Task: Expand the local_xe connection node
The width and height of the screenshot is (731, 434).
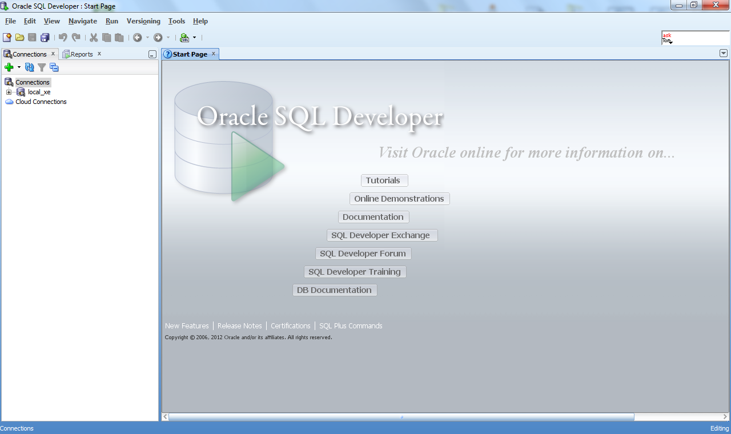Action: pos(9,92)
